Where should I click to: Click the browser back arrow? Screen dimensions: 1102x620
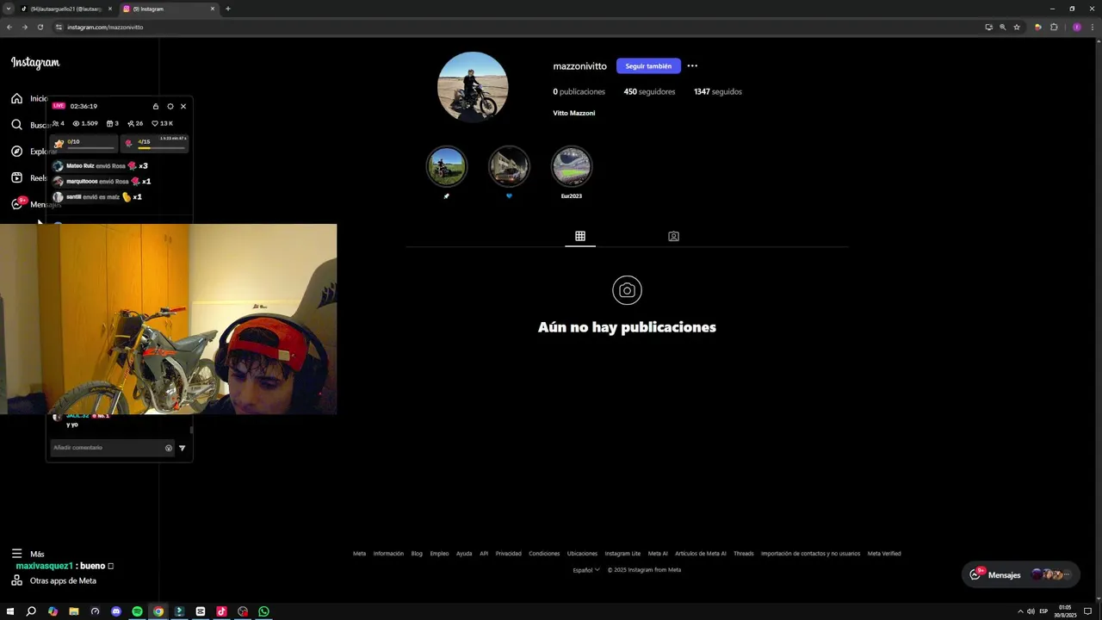[9, 27]
